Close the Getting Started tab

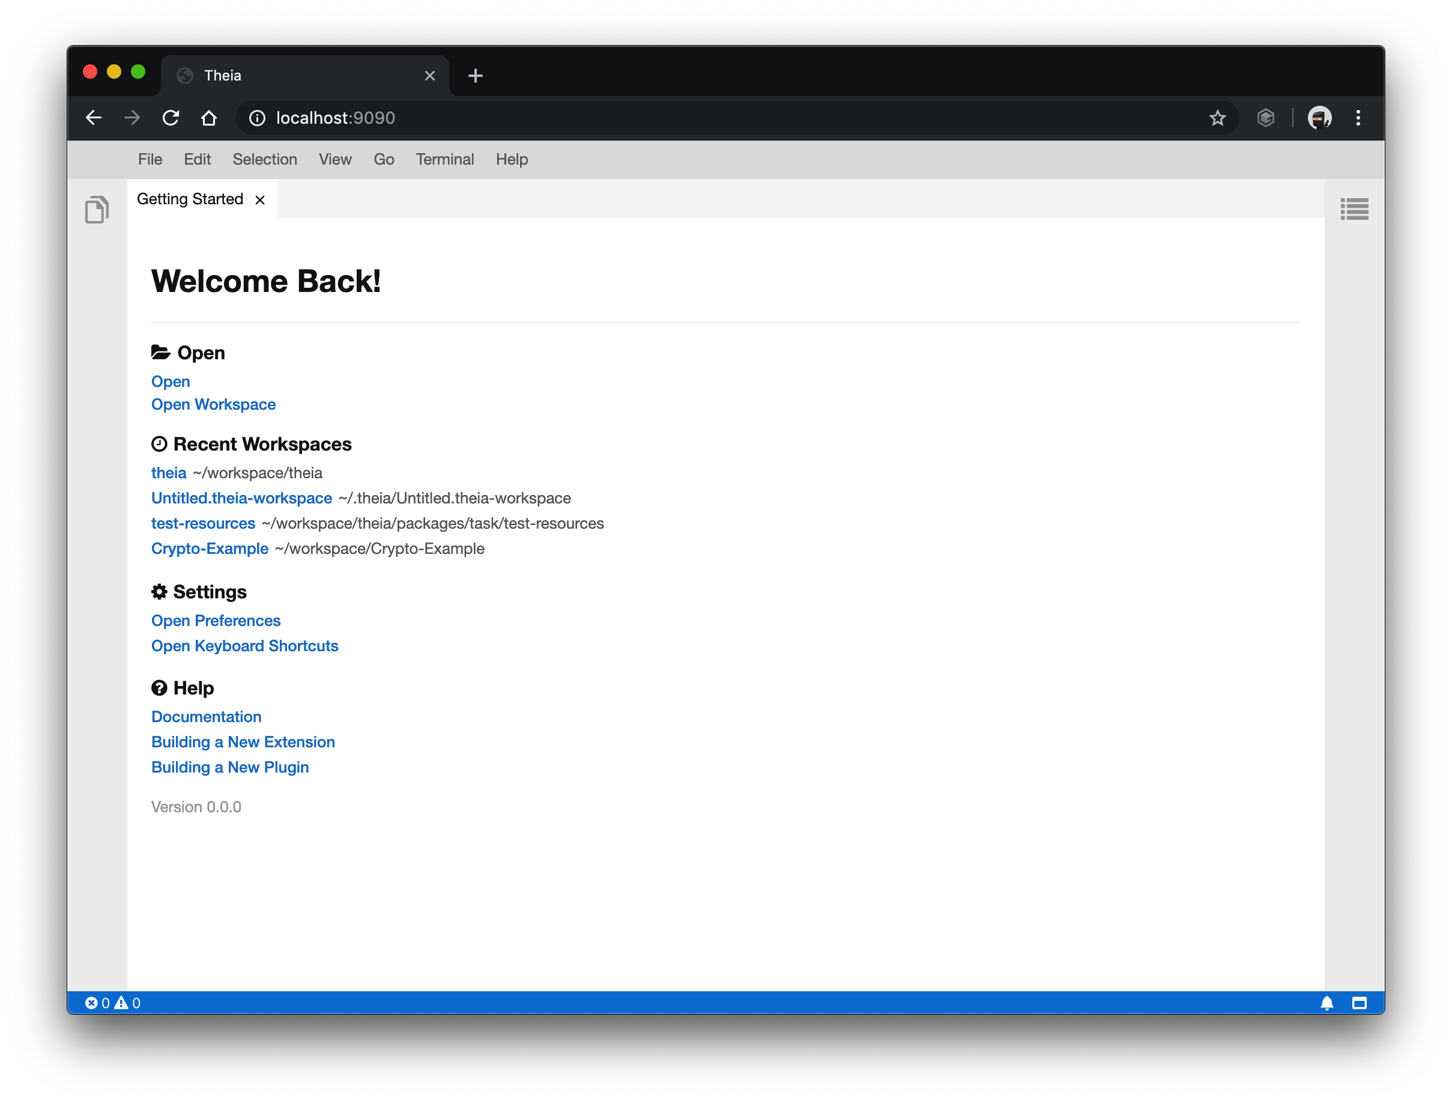coord(260,199)
